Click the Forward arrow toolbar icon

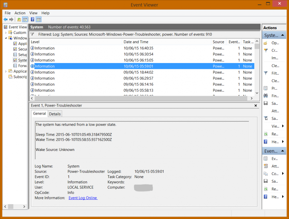pos(11,19)
